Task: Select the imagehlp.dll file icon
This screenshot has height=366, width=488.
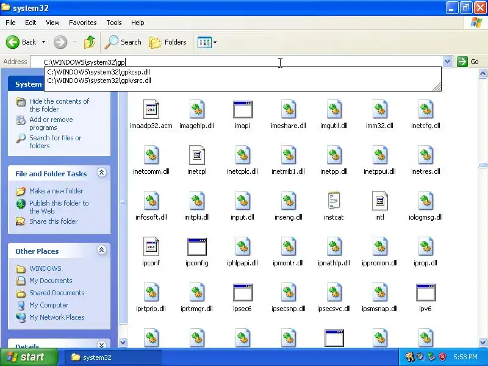Action: (196, 109)
